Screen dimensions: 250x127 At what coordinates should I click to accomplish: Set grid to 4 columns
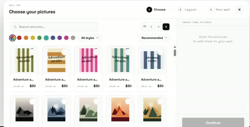(159, 27)
